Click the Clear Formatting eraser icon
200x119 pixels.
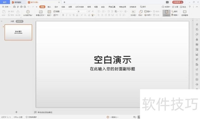89,15
